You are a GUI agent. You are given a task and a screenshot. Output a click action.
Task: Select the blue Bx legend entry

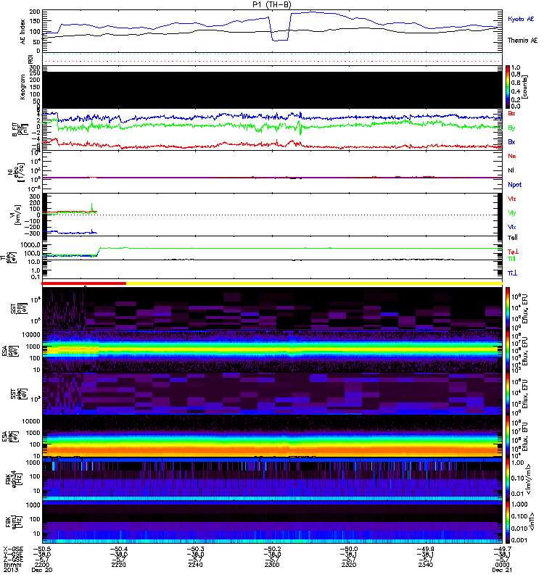tap(512, 142)
